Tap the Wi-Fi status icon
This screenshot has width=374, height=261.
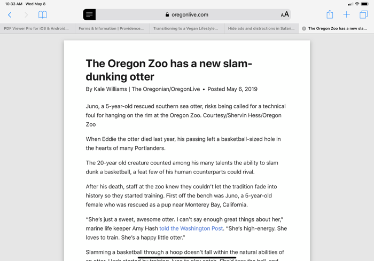[x=356, y=4]
